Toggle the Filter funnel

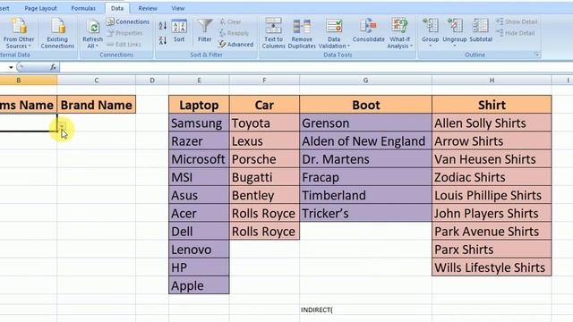[x=205, y=30]
